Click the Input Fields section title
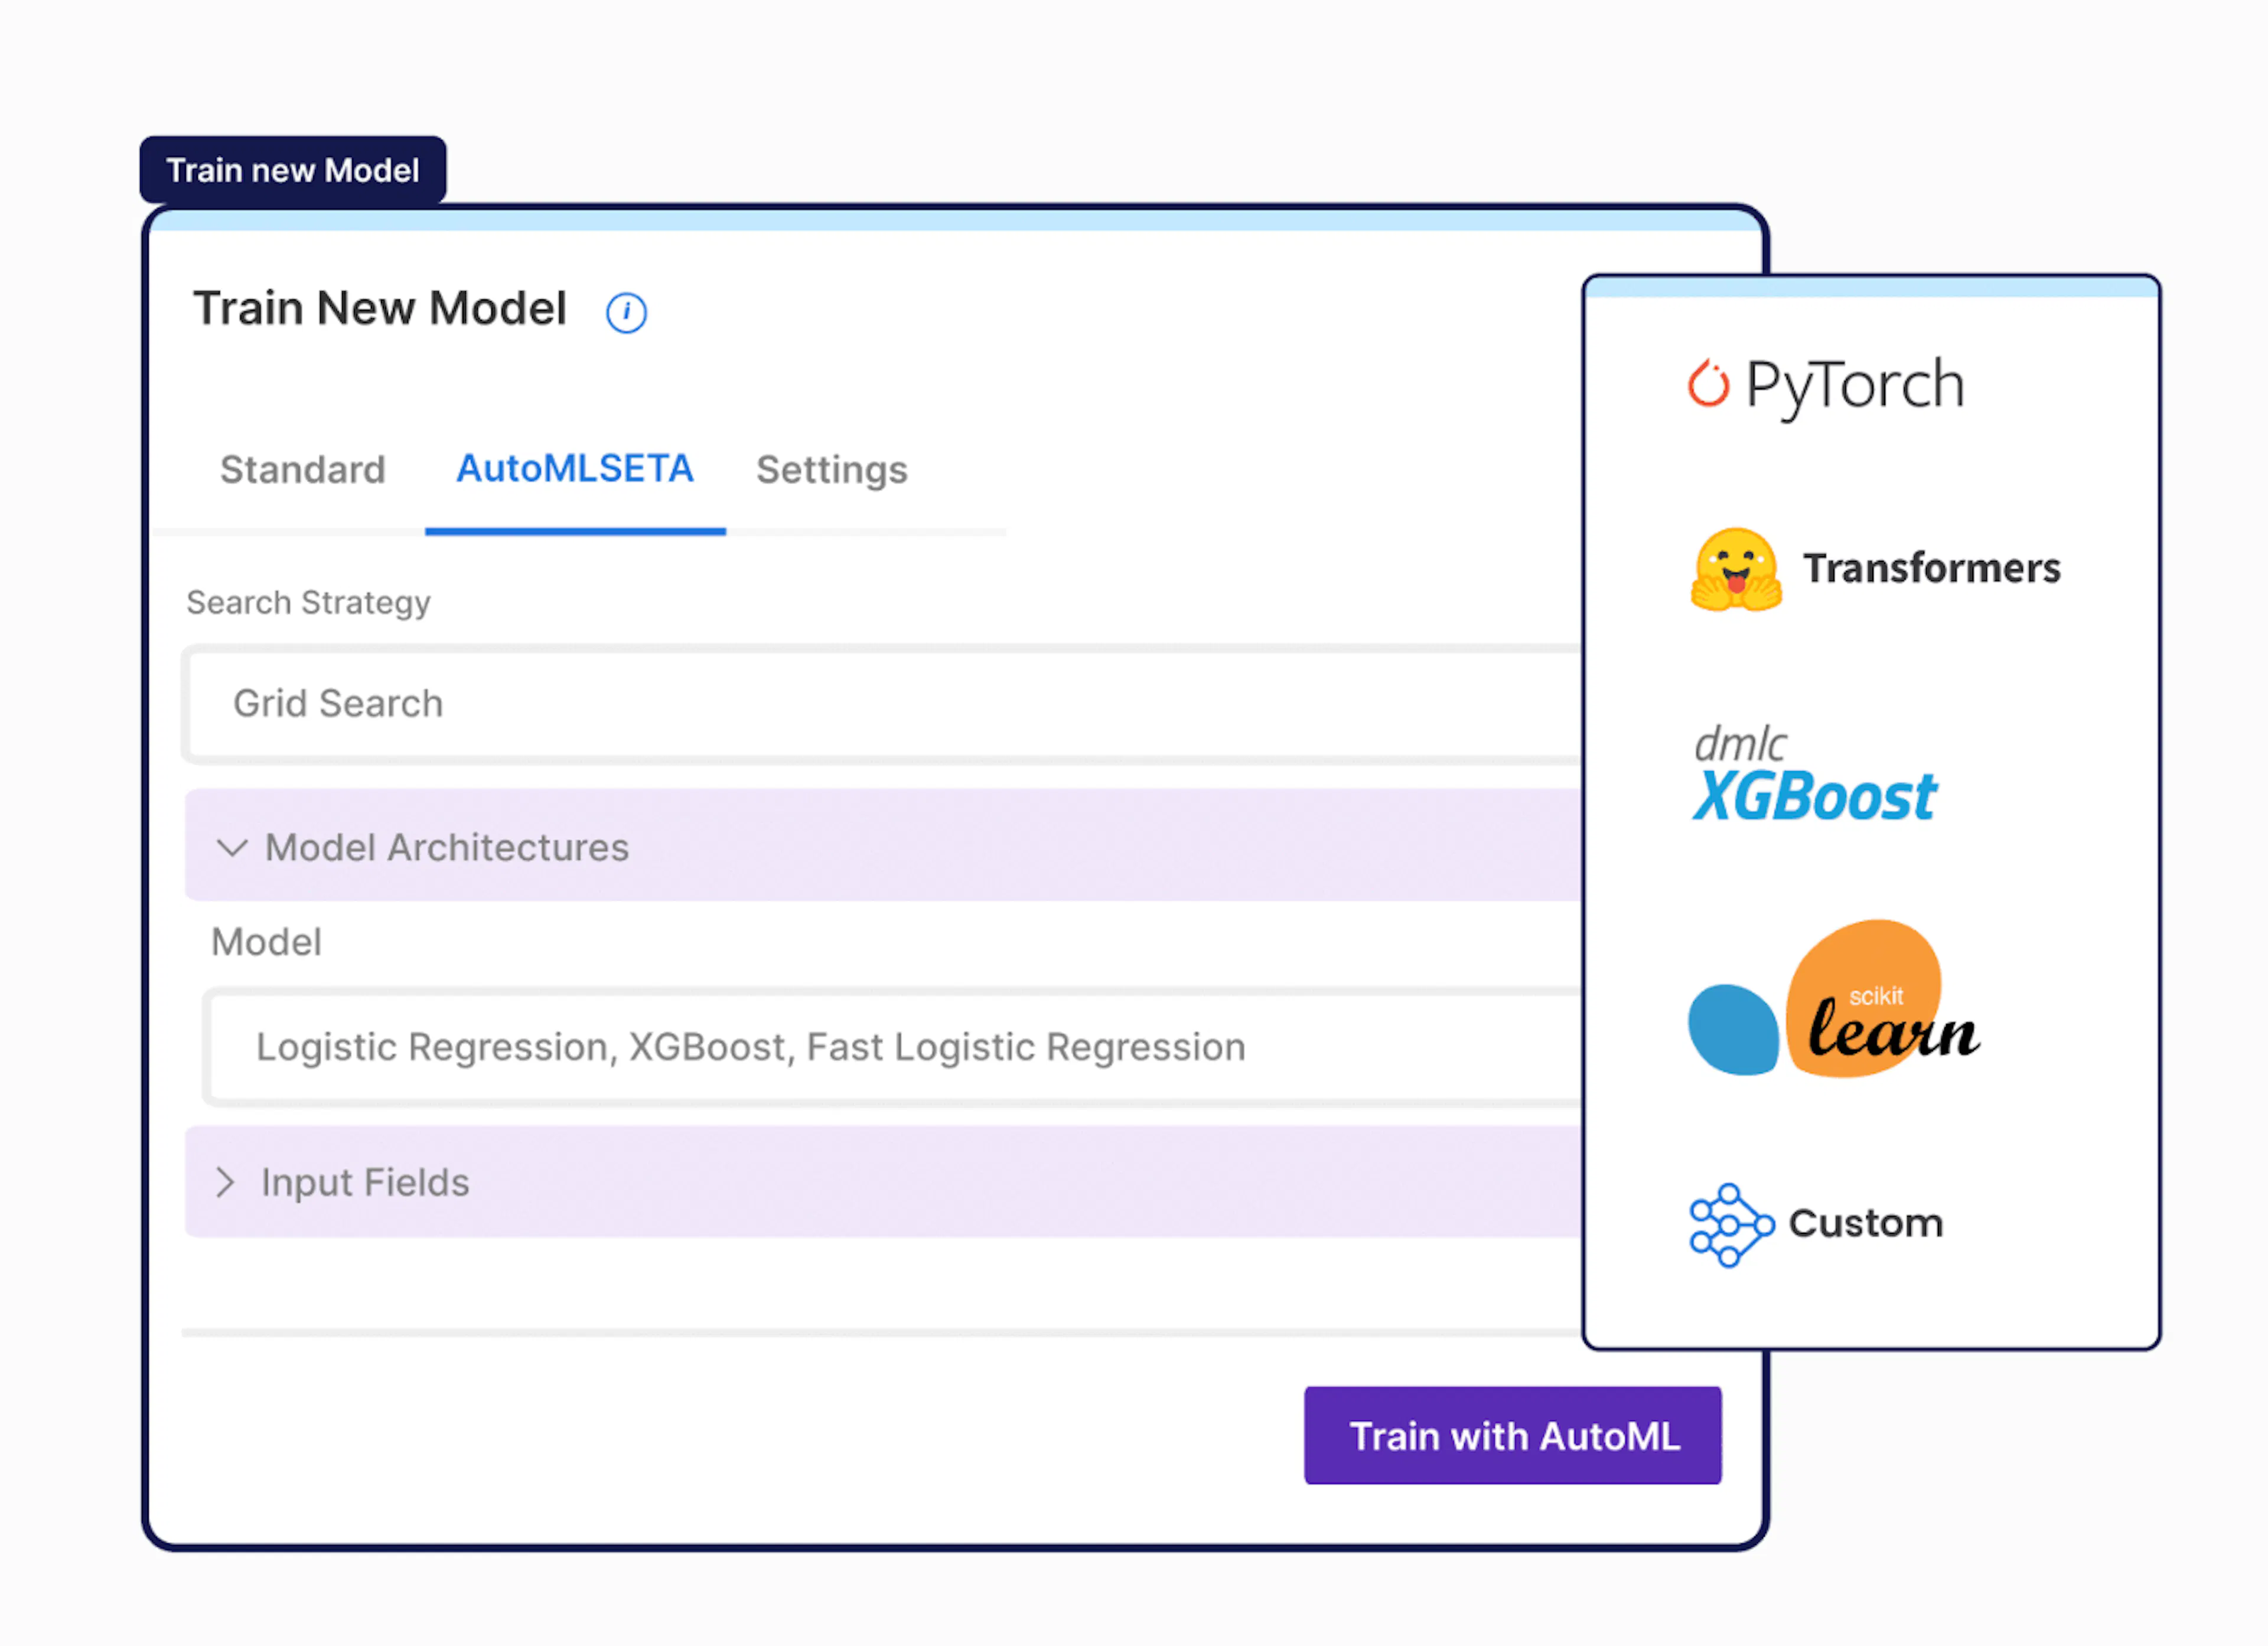 click(x=365, y=1183)
